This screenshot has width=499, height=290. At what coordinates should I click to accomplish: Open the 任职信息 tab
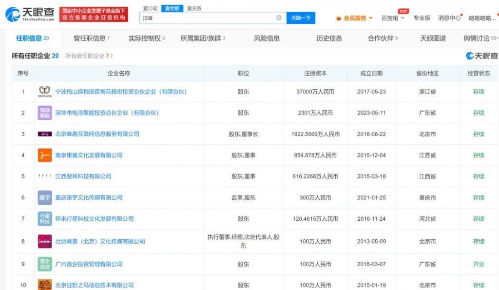[33, 38]
